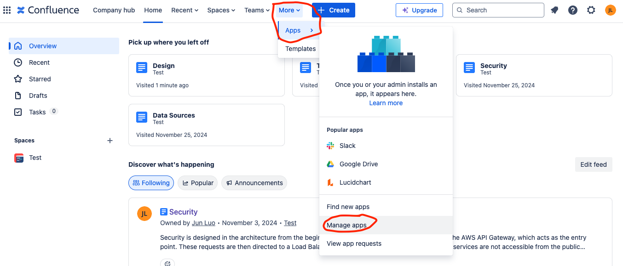The width and height of the screenshot is (623, 266).
Task: Select Lucidchart from popular apps
Action: click(x=355, y=182)
